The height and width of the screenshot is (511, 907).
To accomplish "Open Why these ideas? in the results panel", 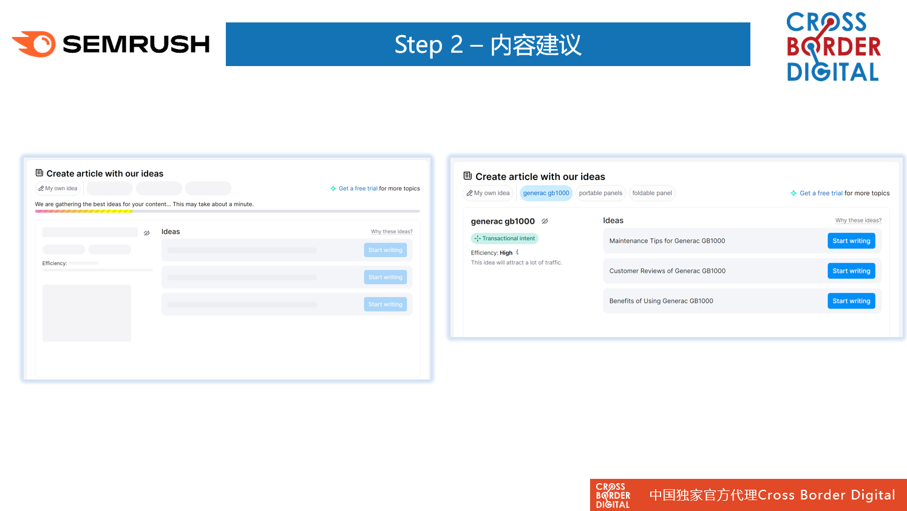I will (858, 221).
